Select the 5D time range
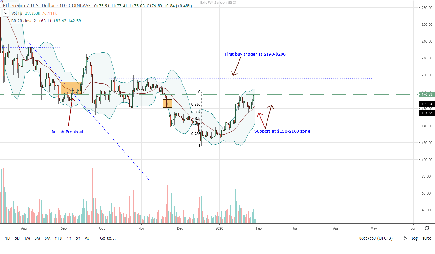The image size is (435, 254). tap(17, 238)
